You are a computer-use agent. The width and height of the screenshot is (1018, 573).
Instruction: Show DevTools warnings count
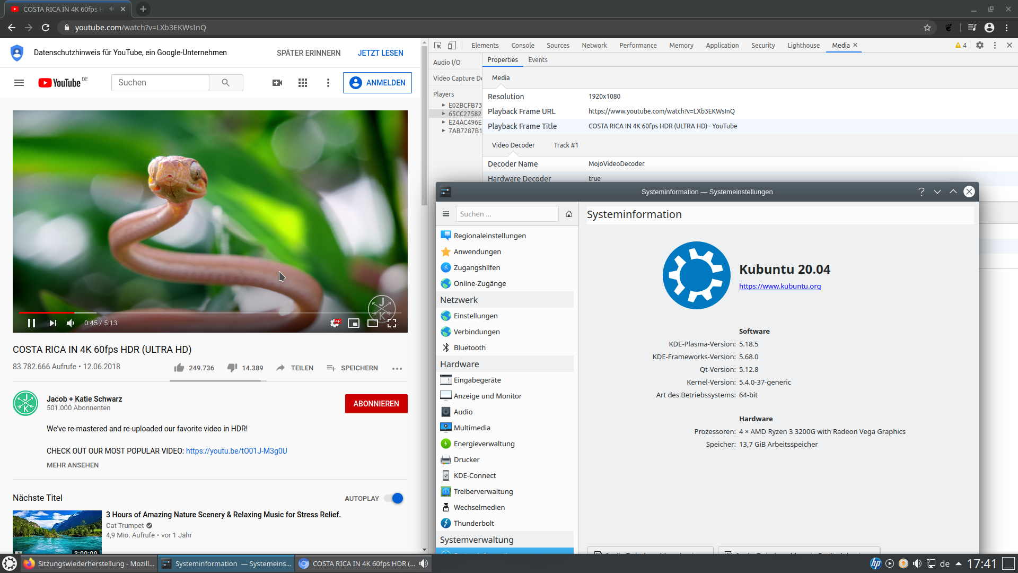(x=961, y=46)
